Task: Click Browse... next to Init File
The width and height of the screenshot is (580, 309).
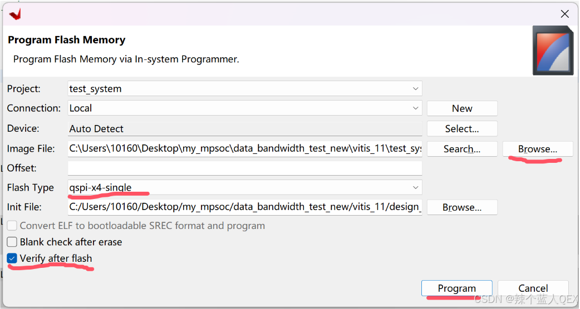Action: [x=462, y=207]
